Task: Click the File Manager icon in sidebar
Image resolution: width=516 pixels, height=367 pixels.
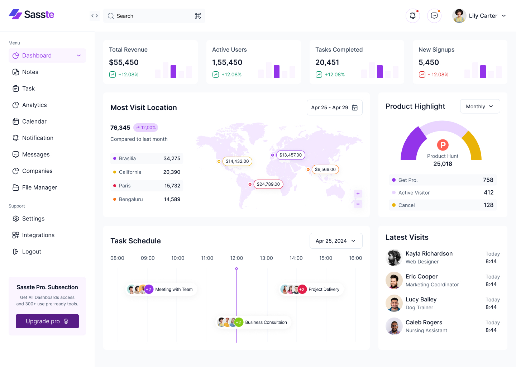Action: (16, 187)
